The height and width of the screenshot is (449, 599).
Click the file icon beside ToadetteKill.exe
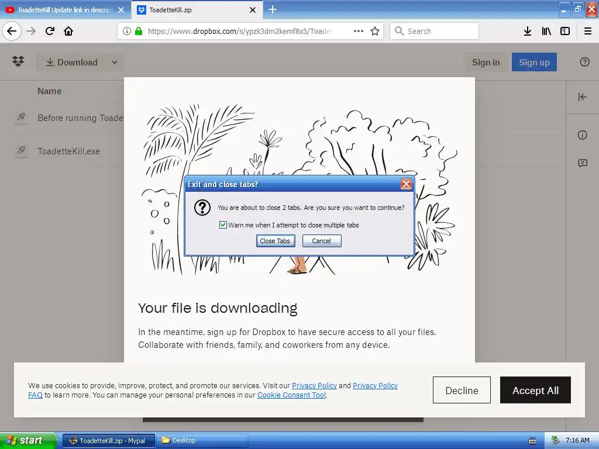(22, 150)
